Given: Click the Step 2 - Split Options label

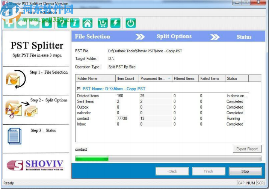Looking at the screenshot, I should (x=49, y=100).
